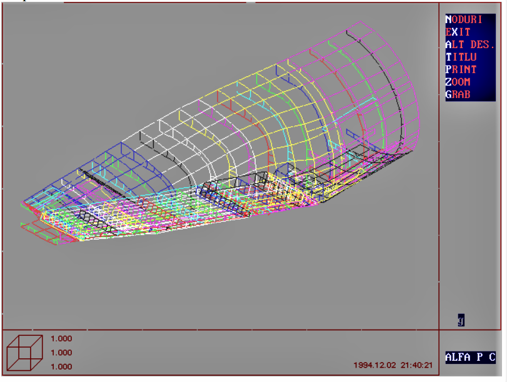507x382 pixels.
Task: Choose the GRAB menu option
Action: [458, 95]
